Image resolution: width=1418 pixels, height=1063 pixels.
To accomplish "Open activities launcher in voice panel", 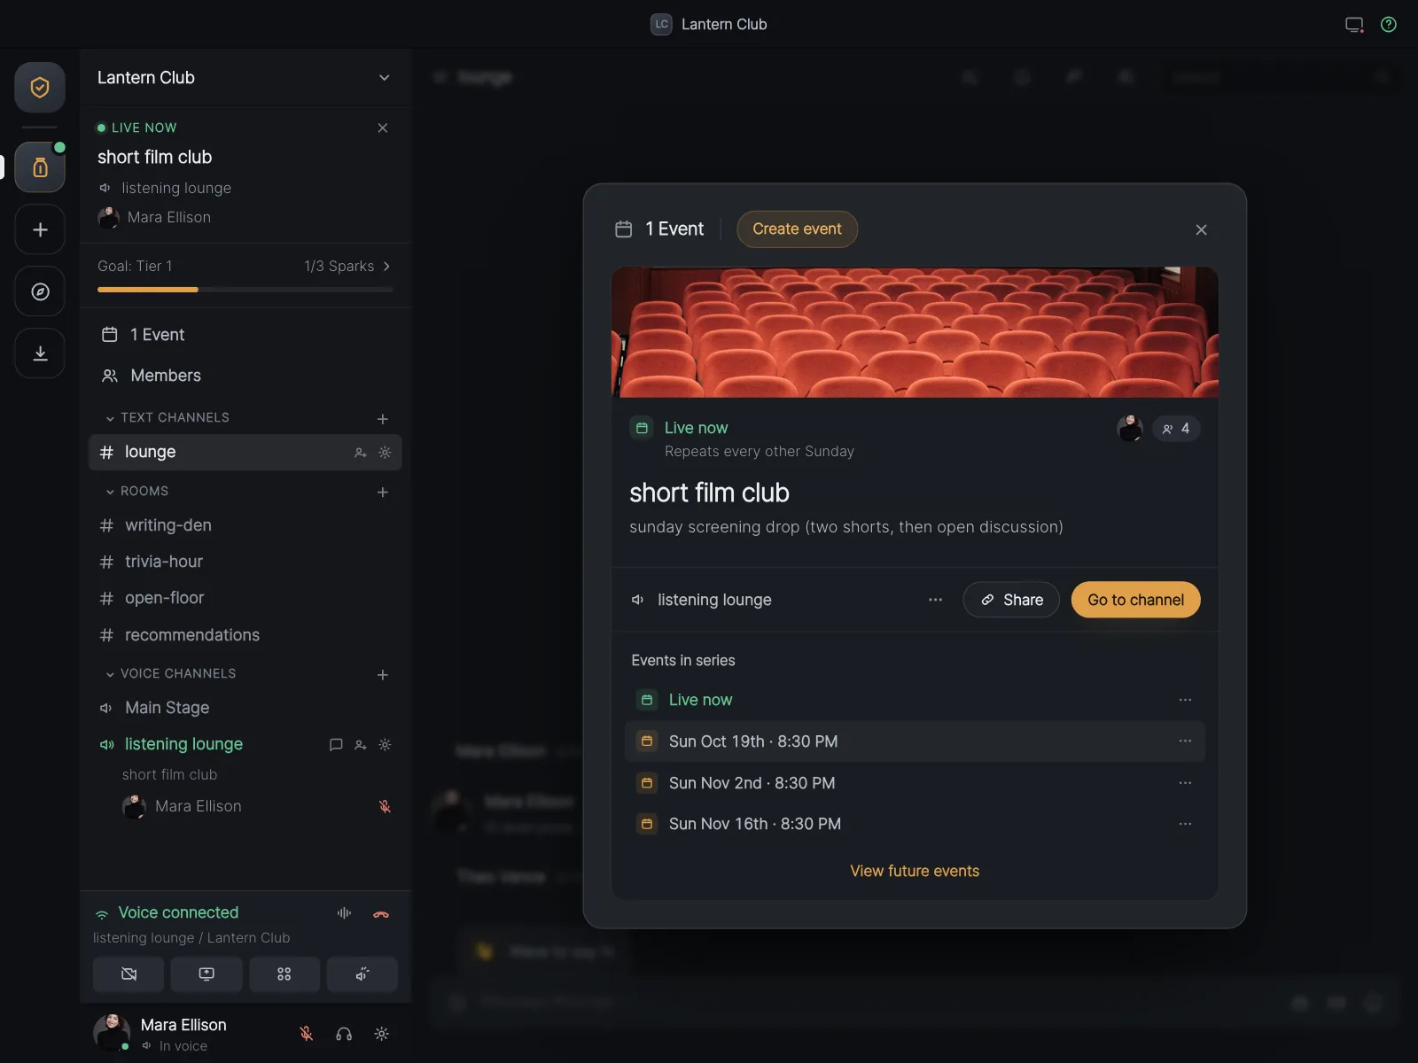I will click(x=284, y=974).
